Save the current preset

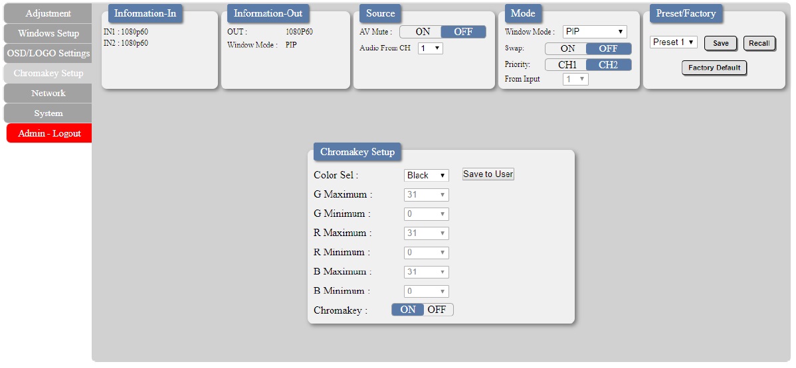click(x=720, y=44)
